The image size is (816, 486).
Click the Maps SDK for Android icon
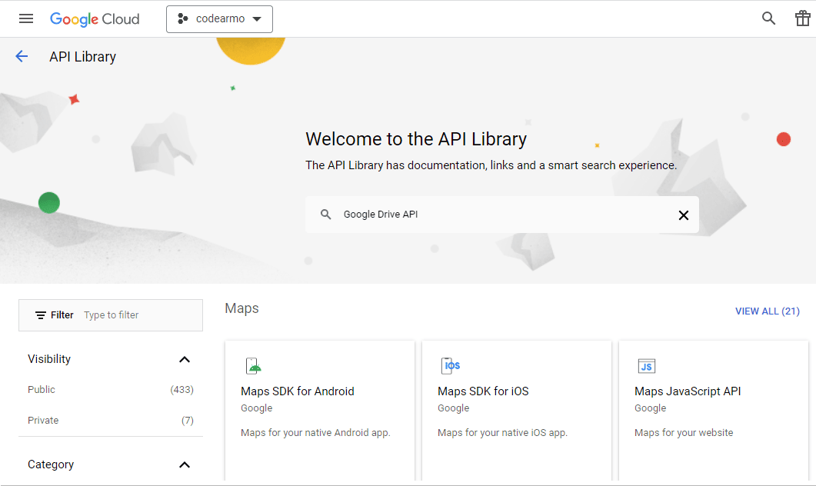253,366
